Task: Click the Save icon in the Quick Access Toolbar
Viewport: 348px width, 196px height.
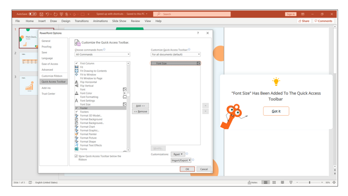Action: point(41,14)
